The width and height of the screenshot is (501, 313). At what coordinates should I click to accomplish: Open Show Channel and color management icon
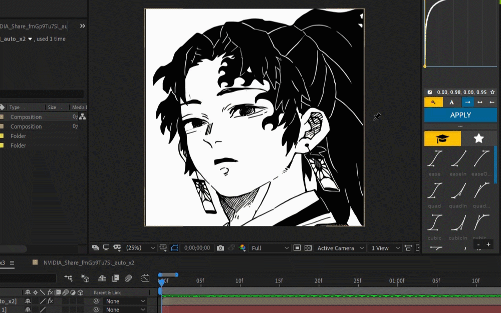pyautogui.click(x=242, y=248)
